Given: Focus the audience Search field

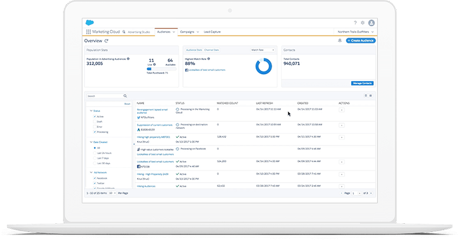Looking at the screenshot, I should pos(107,96).
